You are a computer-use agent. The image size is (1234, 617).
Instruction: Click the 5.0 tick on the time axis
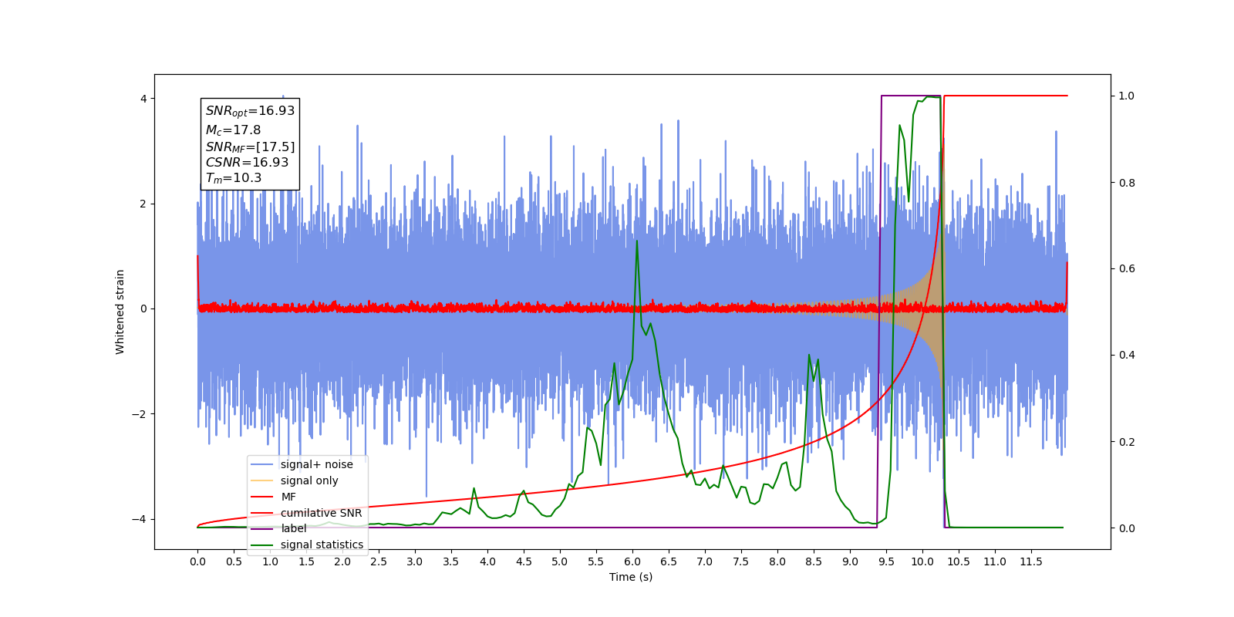pos(560,561)
